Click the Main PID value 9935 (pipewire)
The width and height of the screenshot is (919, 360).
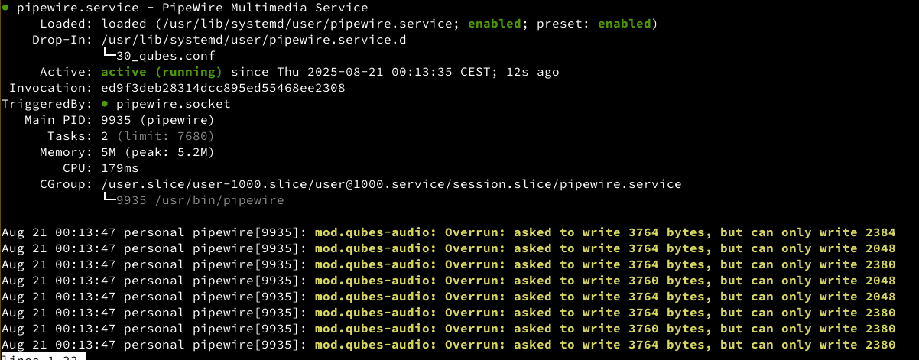click(157, 120)
